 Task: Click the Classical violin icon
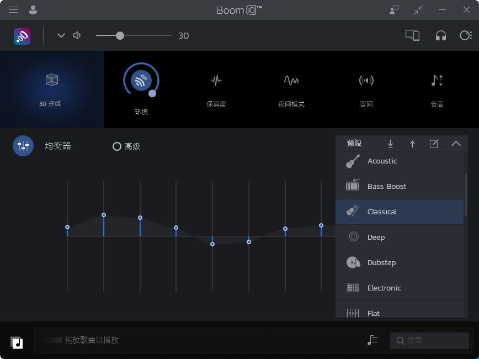(x=353, y=210)
